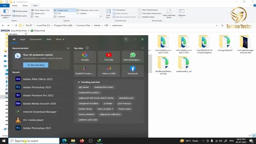Select Extra large icons layout
The height and width of the screenshot is (144, 256).
(x=40, y=10)
